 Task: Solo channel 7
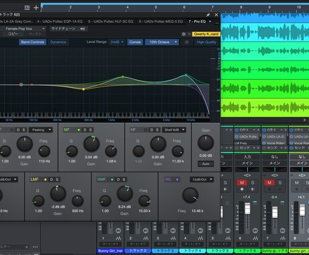(280, 183)
